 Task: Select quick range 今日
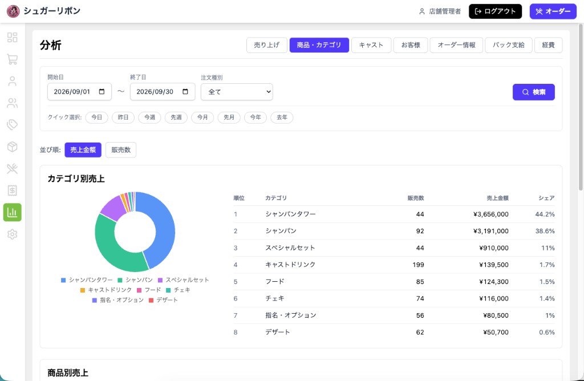(97, 117)
